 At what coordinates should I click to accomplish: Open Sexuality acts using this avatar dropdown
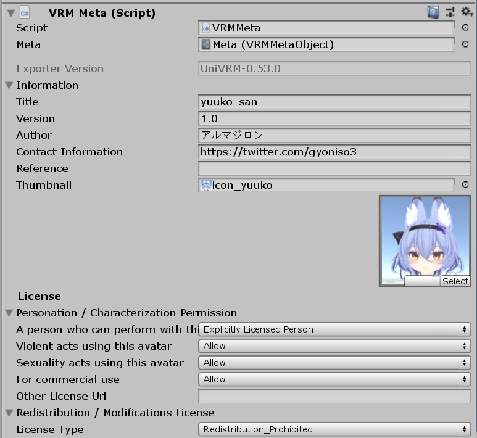(334, 363)
